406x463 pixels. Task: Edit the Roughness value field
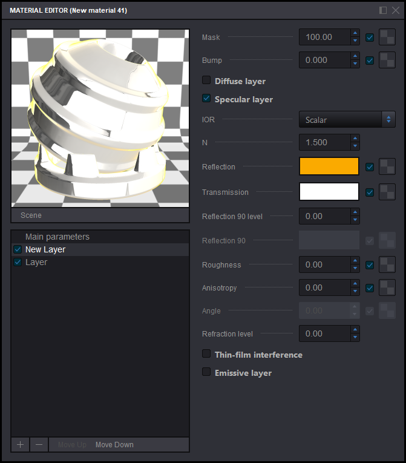[325, 264]
